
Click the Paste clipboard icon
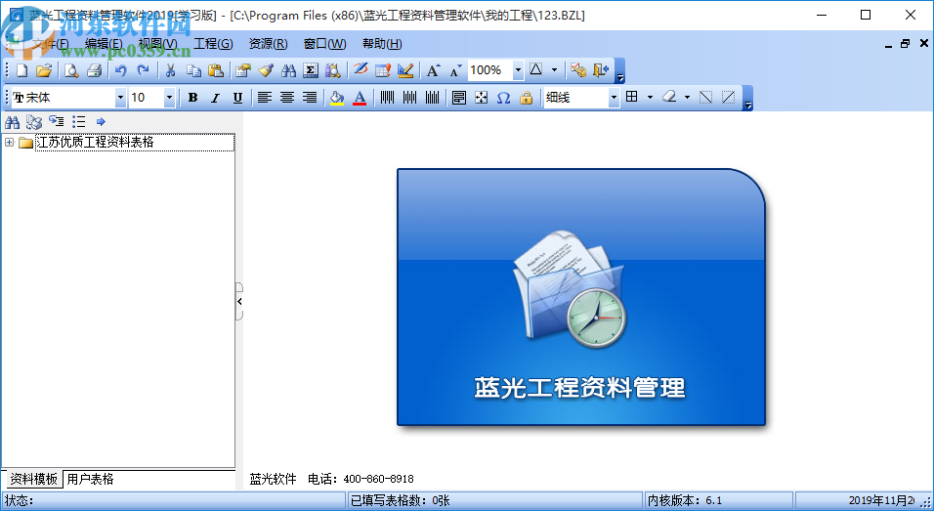tap(216, 70)
